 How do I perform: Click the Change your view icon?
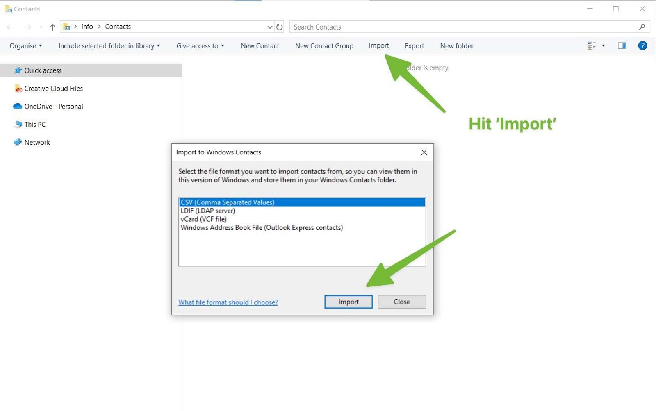[591, 45]
